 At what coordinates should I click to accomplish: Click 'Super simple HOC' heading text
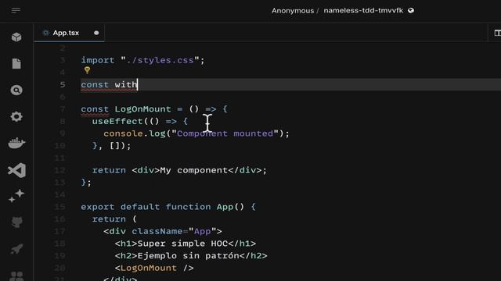coord(182,244)
